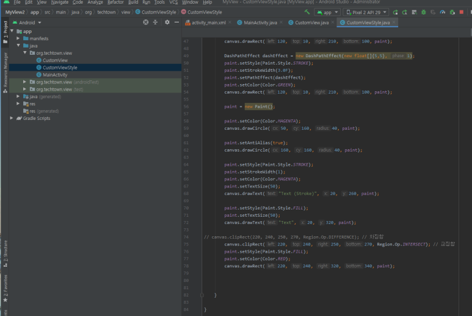The height and width of the screenshot is (316, 472).
Task: Expand org.techtown.view (androidTest) package
Action: (x=24, y=82)
